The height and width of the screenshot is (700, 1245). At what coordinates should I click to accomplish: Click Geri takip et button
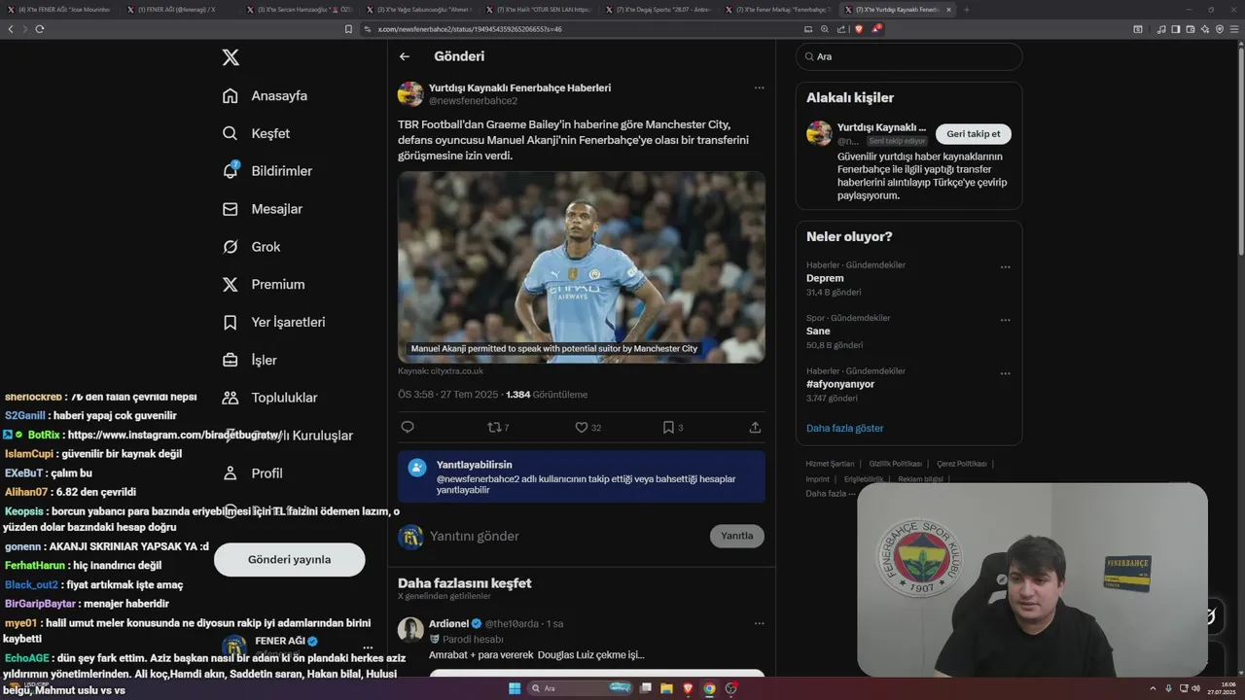pyautogui.click(x=974, y=134)
